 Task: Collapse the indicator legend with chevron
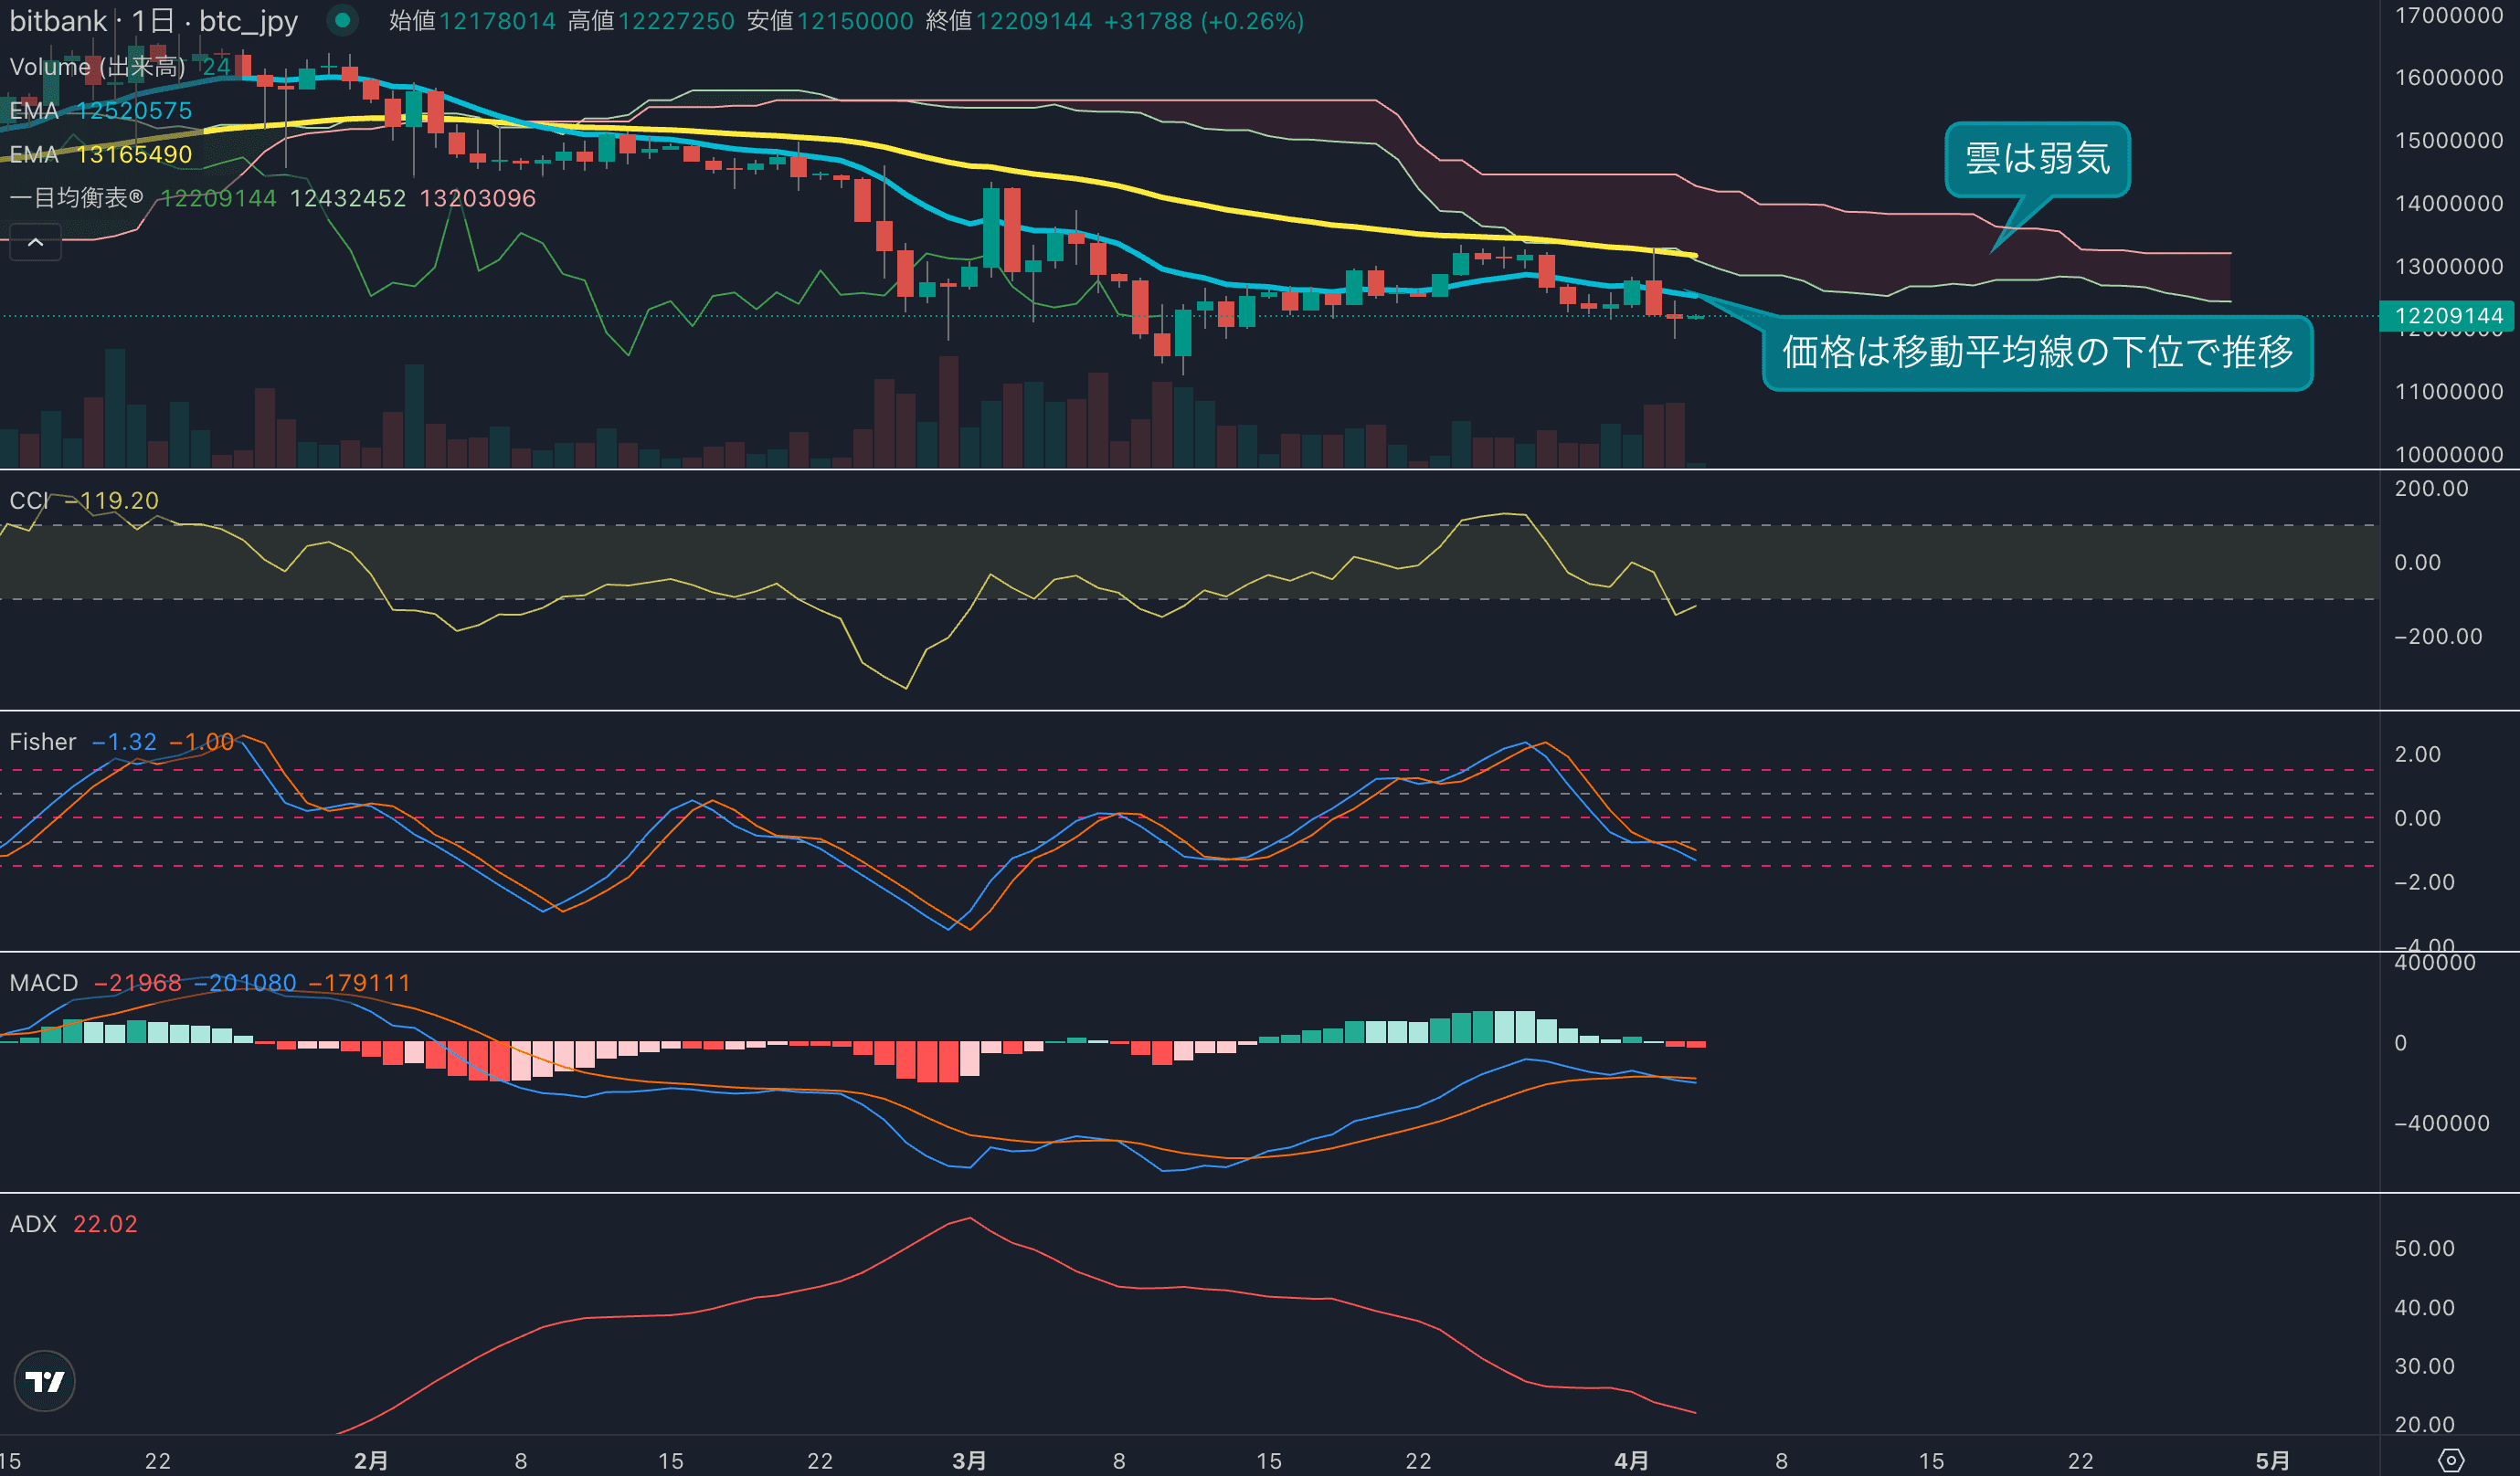coord(35,243)
